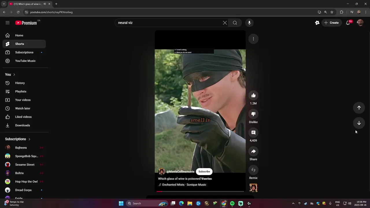Open Spotify from the taskbar
The width and height of the screenshot is (370, 208).
click(x=232, y=203)
